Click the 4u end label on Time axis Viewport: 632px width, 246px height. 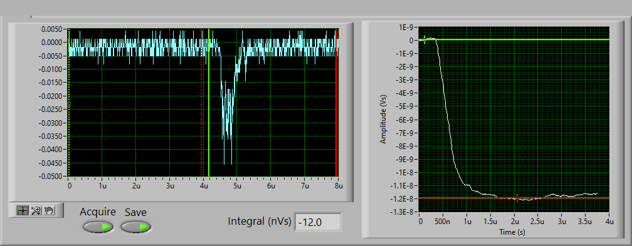[x=609, y=222]
